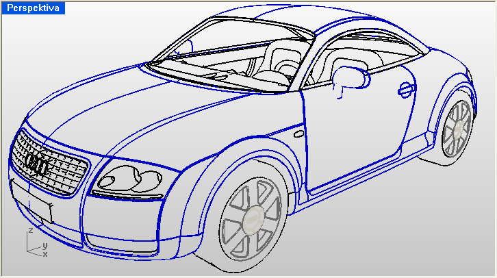The height and width of the screenshot is (278, 497).
Task: Select the Audi rings logo on grille
Action: 36,164
